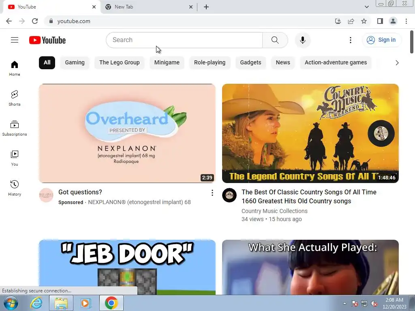Start voice search with microphone icon

(x=302, y=40)
